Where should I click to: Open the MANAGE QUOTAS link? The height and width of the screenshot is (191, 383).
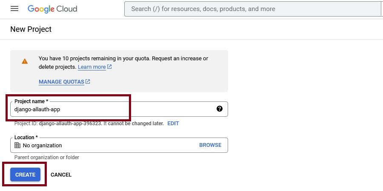tap(61, 82)
